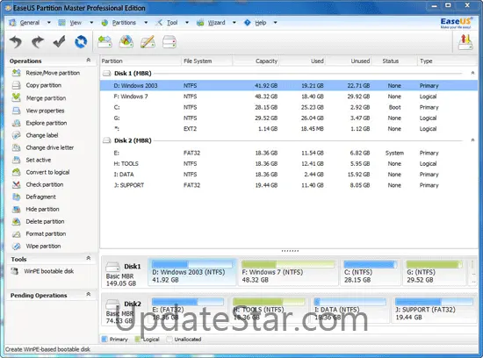Open the Partitions menu dropdown arrow
This screenshot has width=483, height=358.
146,23
